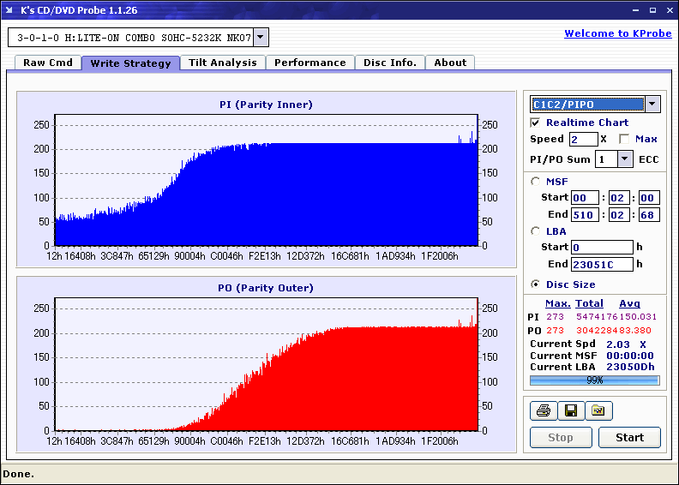Maximize the KProbe window

652,10
